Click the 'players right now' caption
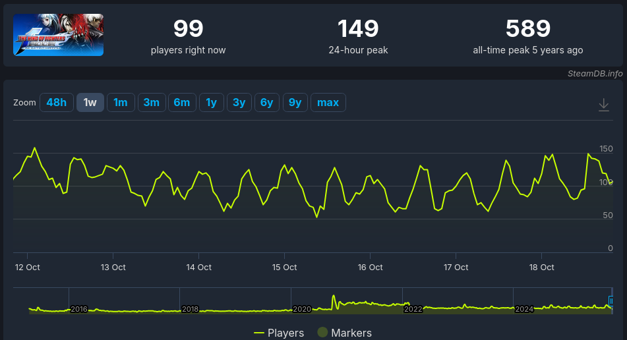The image size is (627, 340). click(x=189, y=50)
